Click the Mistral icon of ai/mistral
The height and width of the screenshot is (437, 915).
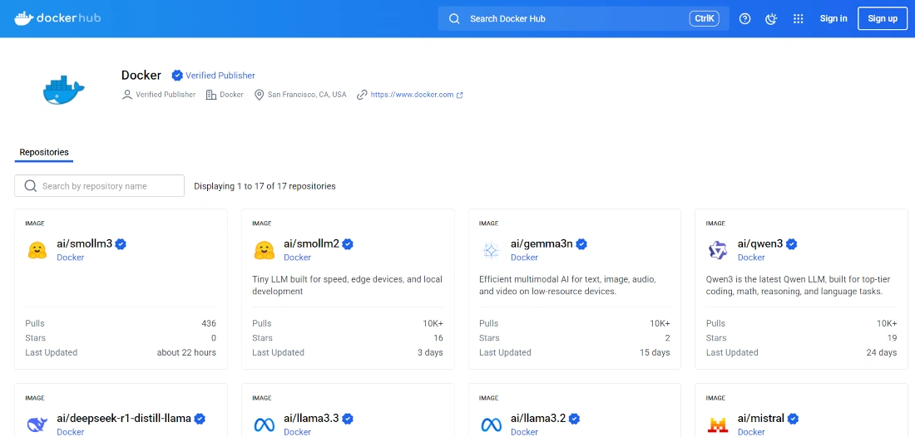pyautogui.click(x=718, y=425)
